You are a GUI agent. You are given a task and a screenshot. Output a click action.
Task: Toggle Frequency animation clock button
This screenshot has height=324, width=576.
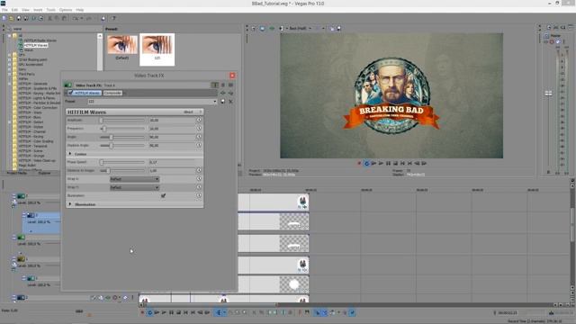point(199,128)
